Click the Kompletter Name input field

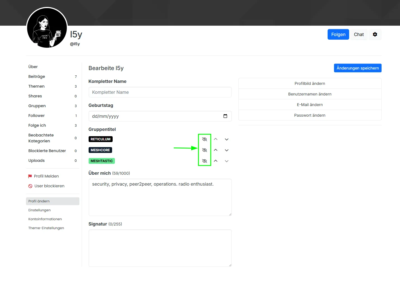160,92
